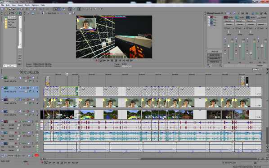Save preview snapshot to file icon

(73, 13)
